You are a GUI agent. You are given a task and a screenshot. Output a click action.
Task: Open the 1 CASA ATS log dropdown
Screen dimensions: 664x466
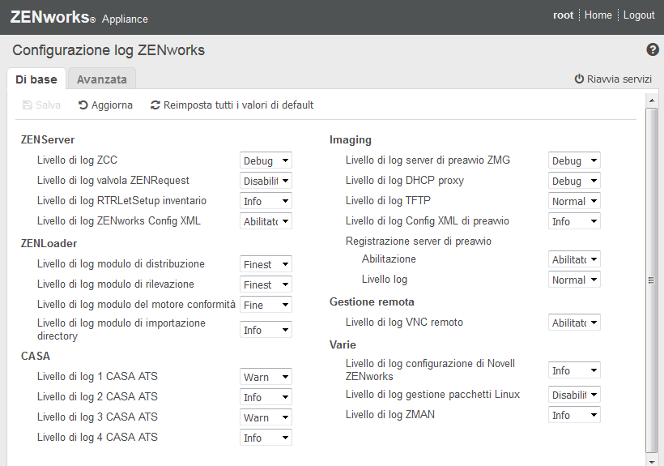266,377
